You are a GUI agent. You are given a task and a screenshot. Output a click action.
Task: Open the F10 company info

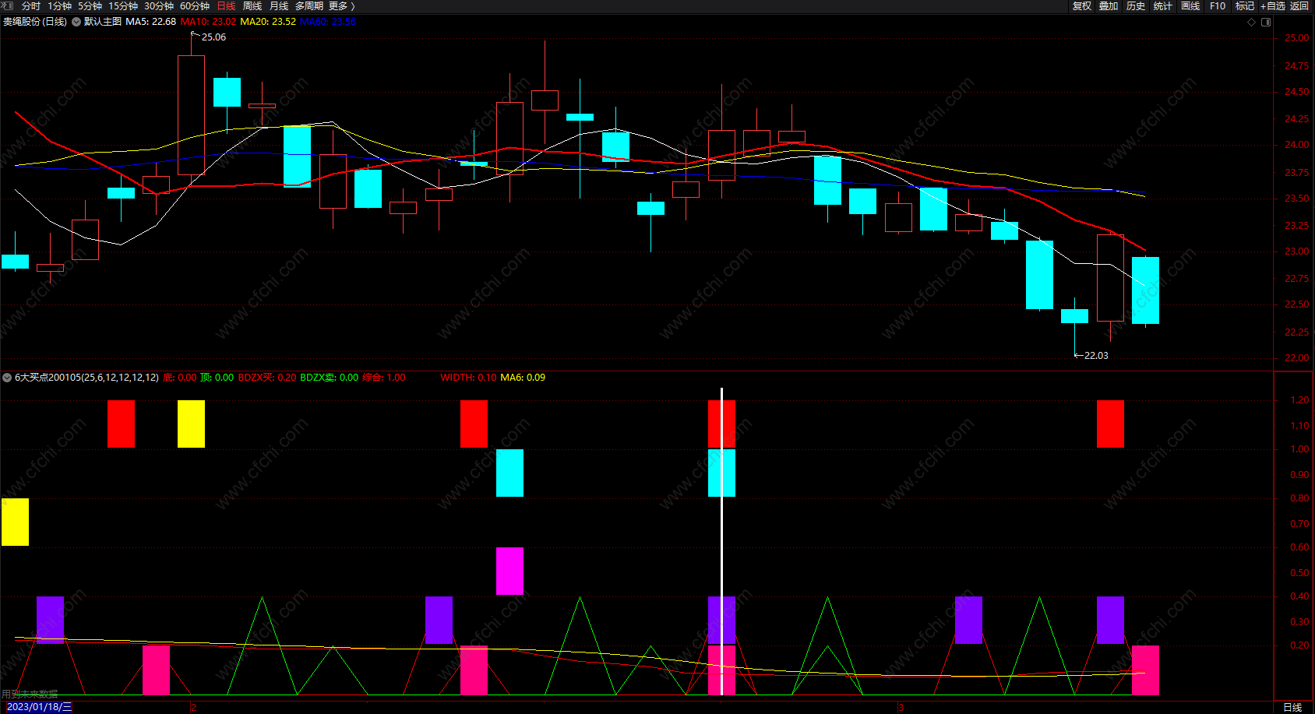[x=1218, y=6]
